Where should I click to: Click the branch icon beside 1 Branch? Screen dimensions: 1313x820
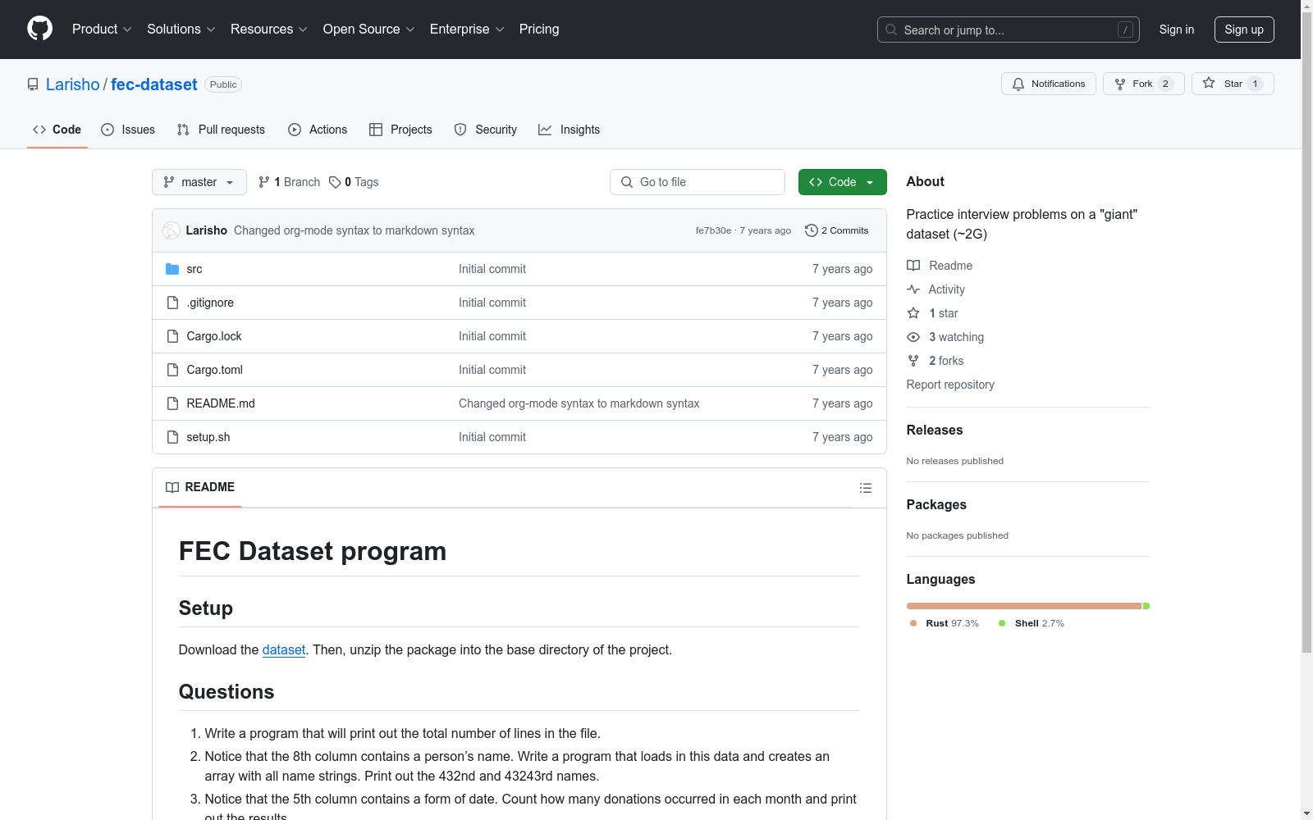click(264, 182)
